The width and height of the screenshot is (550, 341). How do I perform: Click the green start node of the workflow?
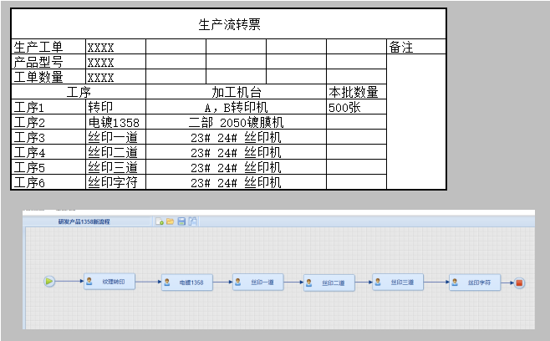click(x=49, y=282)
